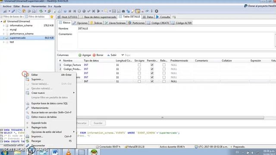This screenshot has width=276, height=155.
Task: Open the Código CREATE tab
Action: point(158,23)
